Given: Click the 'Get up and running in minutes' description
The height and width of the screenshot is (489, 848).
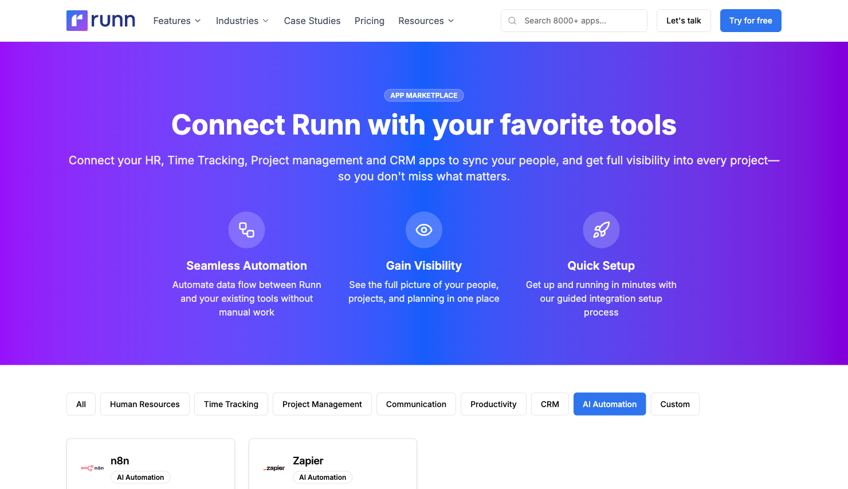Looking at the screenshot, I should tap(601, 298).
